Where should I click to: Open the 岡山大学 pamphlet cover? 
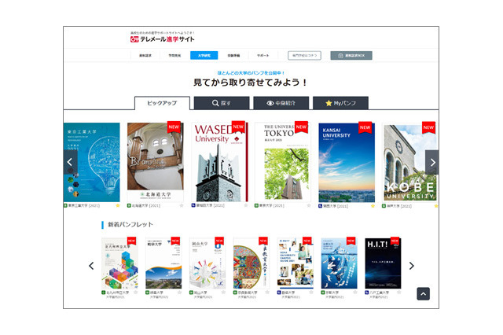tap(207, 263)
